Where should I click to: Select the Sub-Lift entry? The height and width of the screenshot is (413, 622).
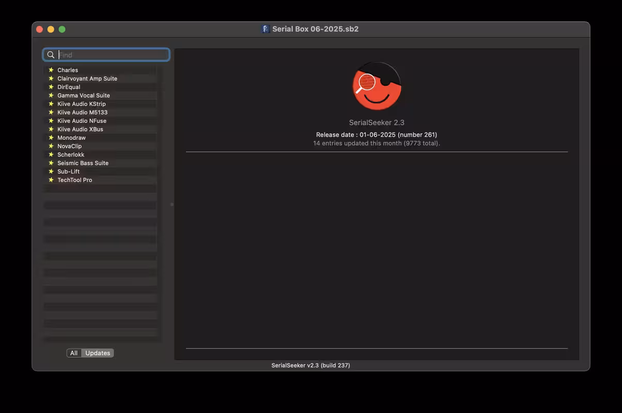click(101, 171)
